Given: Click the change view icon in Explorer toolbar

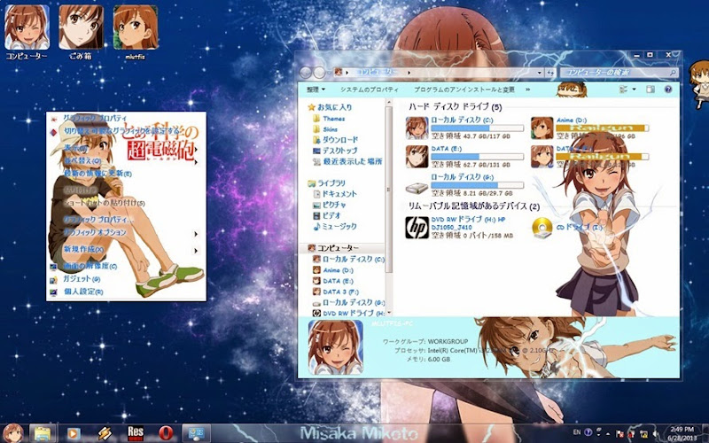Looking at the screenshot, I should pos(623,89).
